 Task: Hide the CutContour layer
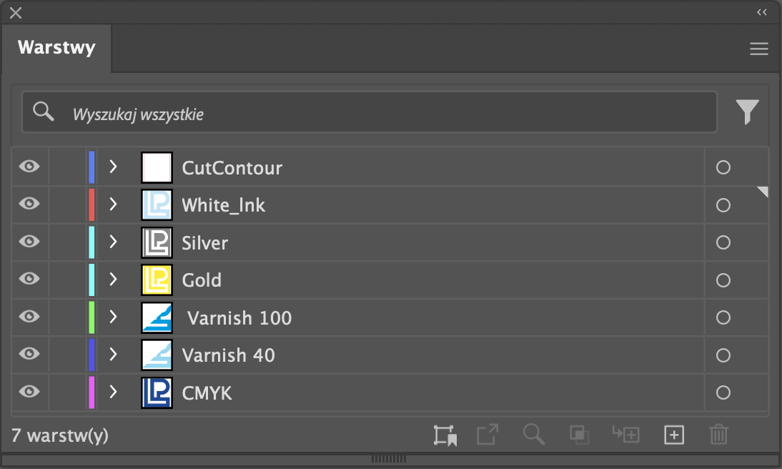tap(29, 167)
